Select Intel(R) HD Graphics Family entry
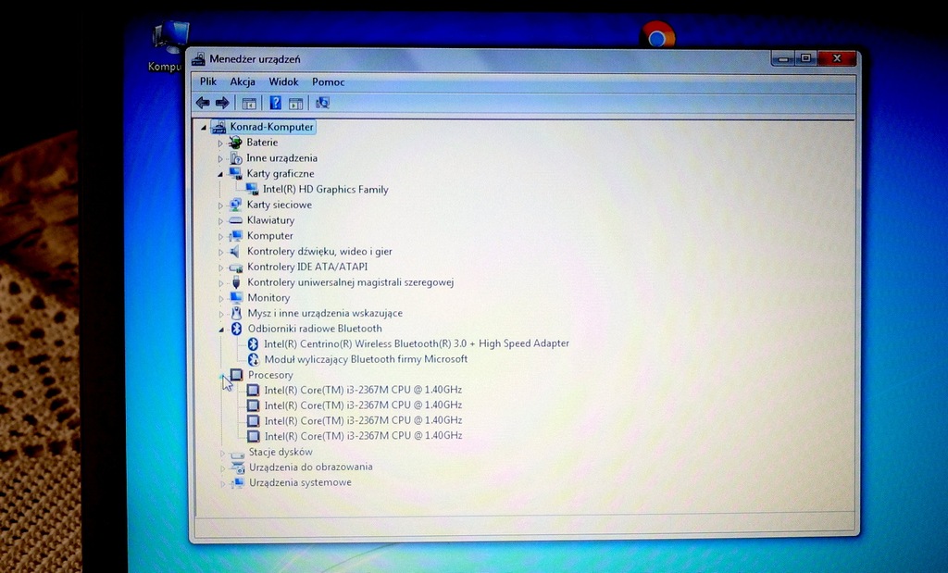Screen dimensions: 948x573 coord(325,189)
